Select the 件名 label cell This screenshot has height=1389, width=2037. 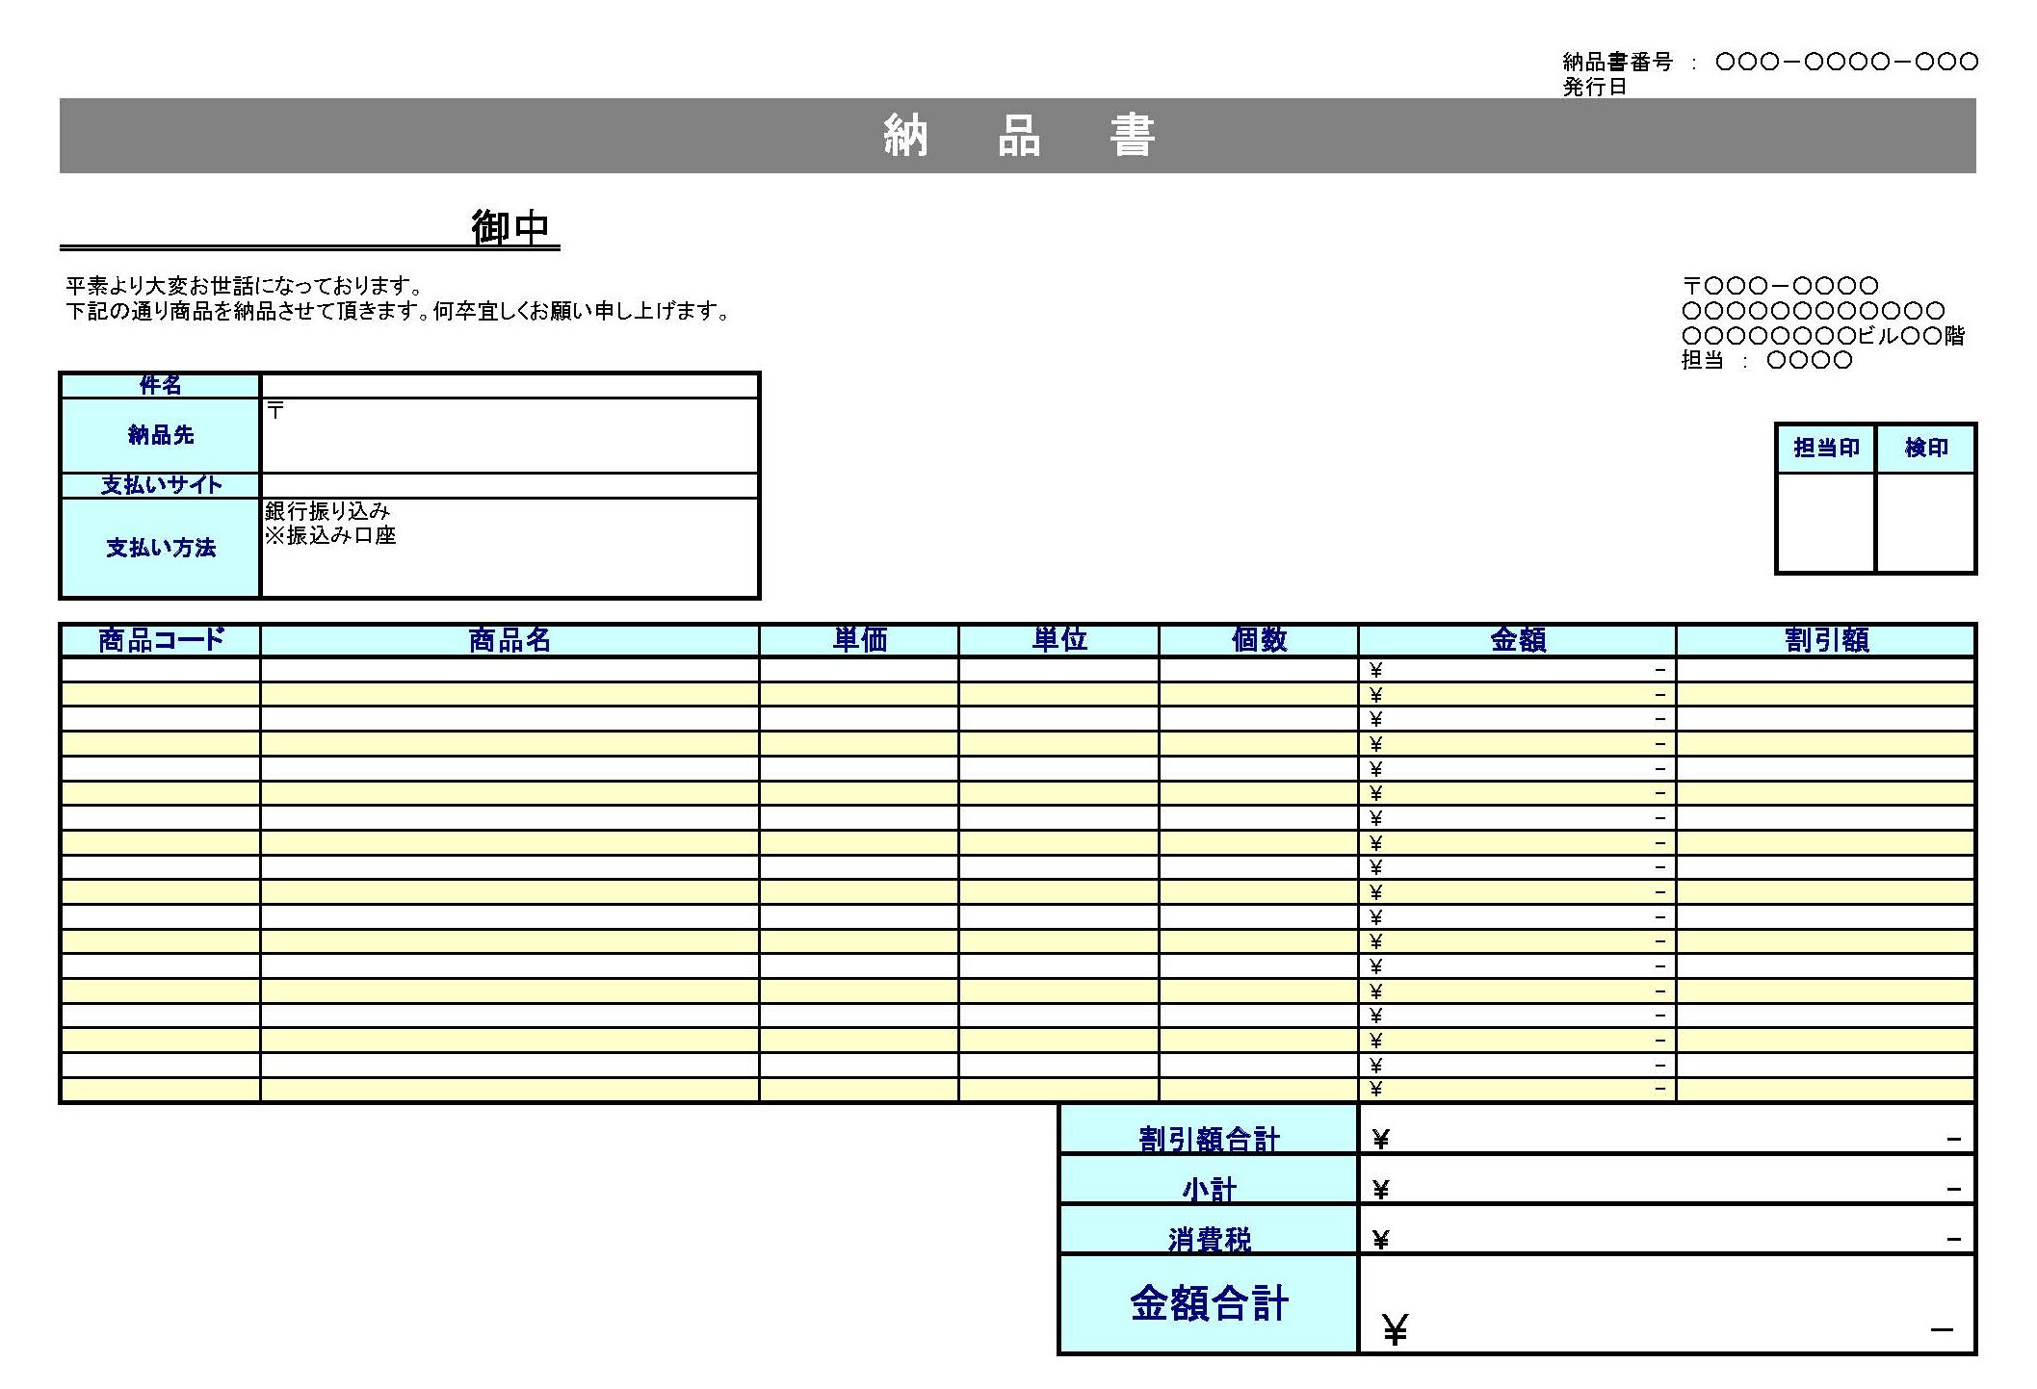(160, 385)
